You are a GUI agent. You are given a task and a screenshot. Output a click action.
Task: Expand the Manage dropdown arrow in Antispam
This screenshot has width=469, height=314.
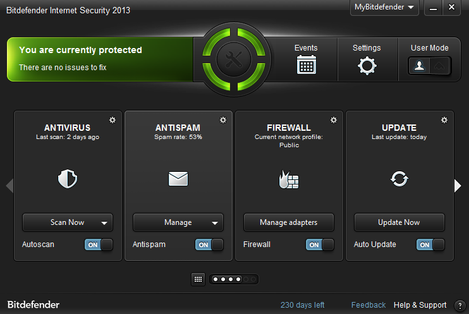[215, 223]
